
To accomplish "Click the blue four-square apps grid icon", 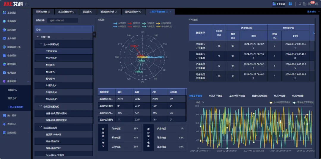I will pyautogui.click(x=290, y=4).
